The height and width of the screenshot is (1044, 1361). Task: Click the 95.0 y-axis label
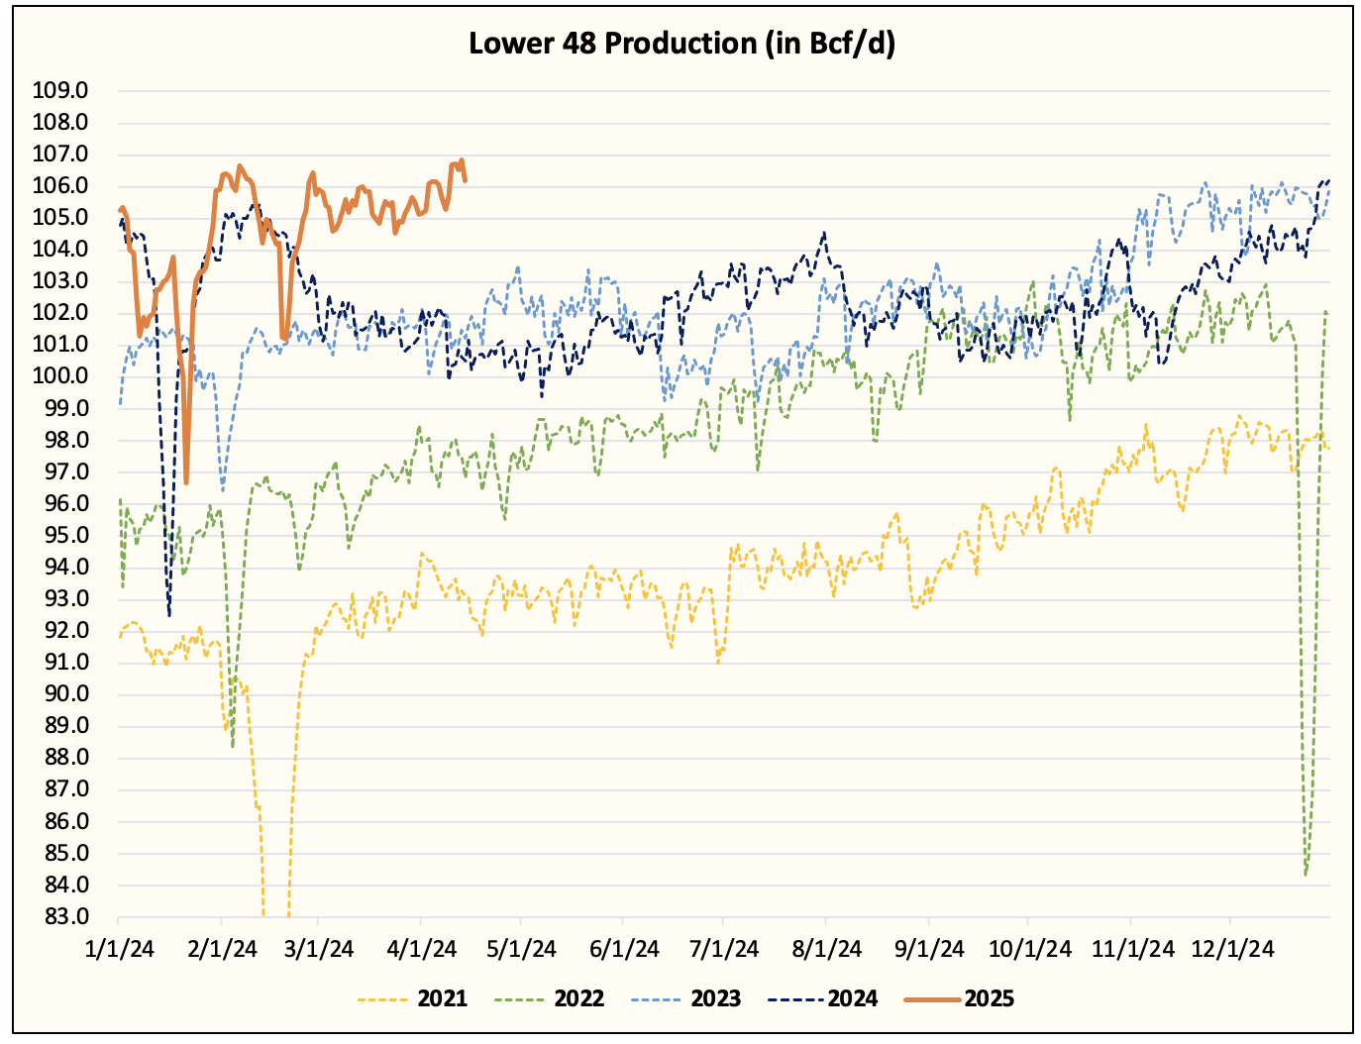point(65,535)
